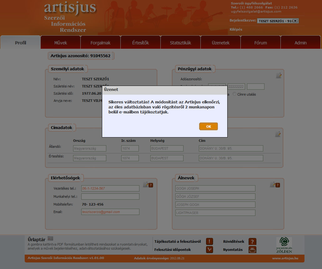This screenshot has width=322, height=269.
Task: Open the Művek tab
Action: coord(61,43)
